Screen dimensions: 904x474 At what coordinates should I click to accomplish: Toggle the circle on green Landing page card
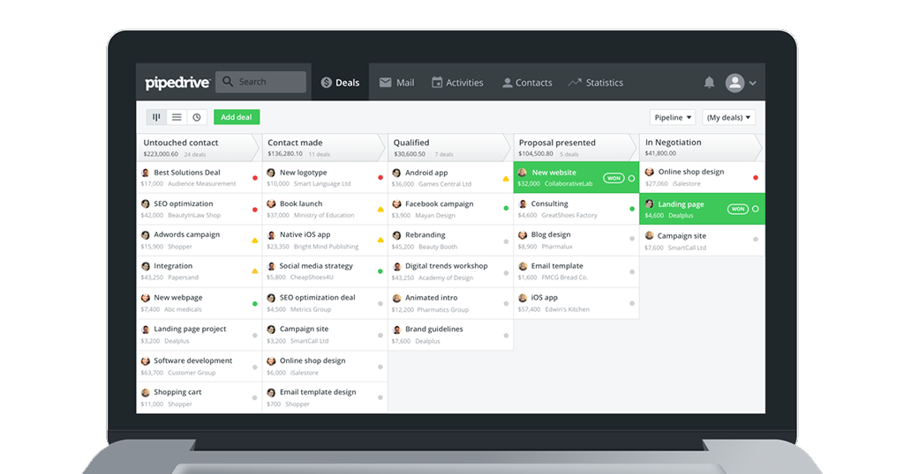coord(756,209)
